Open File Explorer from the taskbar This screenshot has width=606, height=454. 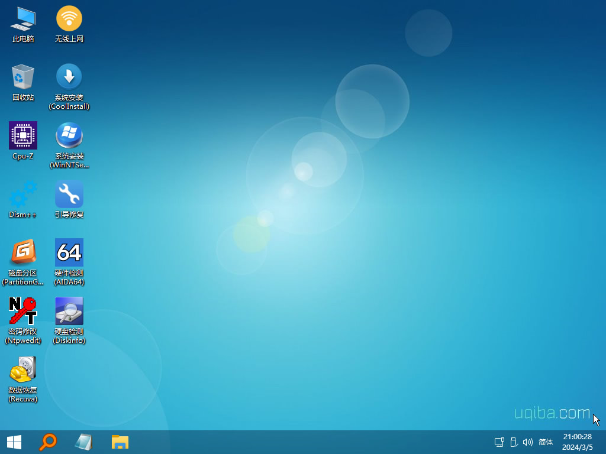(x=120, y=442)
